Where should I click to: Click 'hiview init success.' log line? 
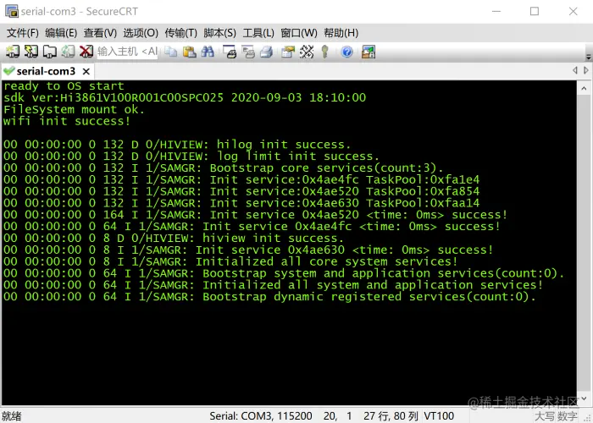174,239
